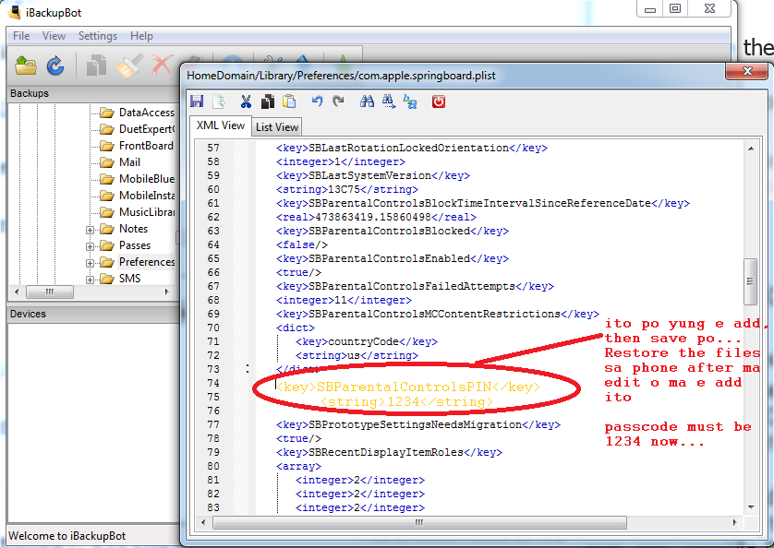Close the com.apple.springboard.plist editor window
This screenshot has height=548, width=774.
(747, 71)
